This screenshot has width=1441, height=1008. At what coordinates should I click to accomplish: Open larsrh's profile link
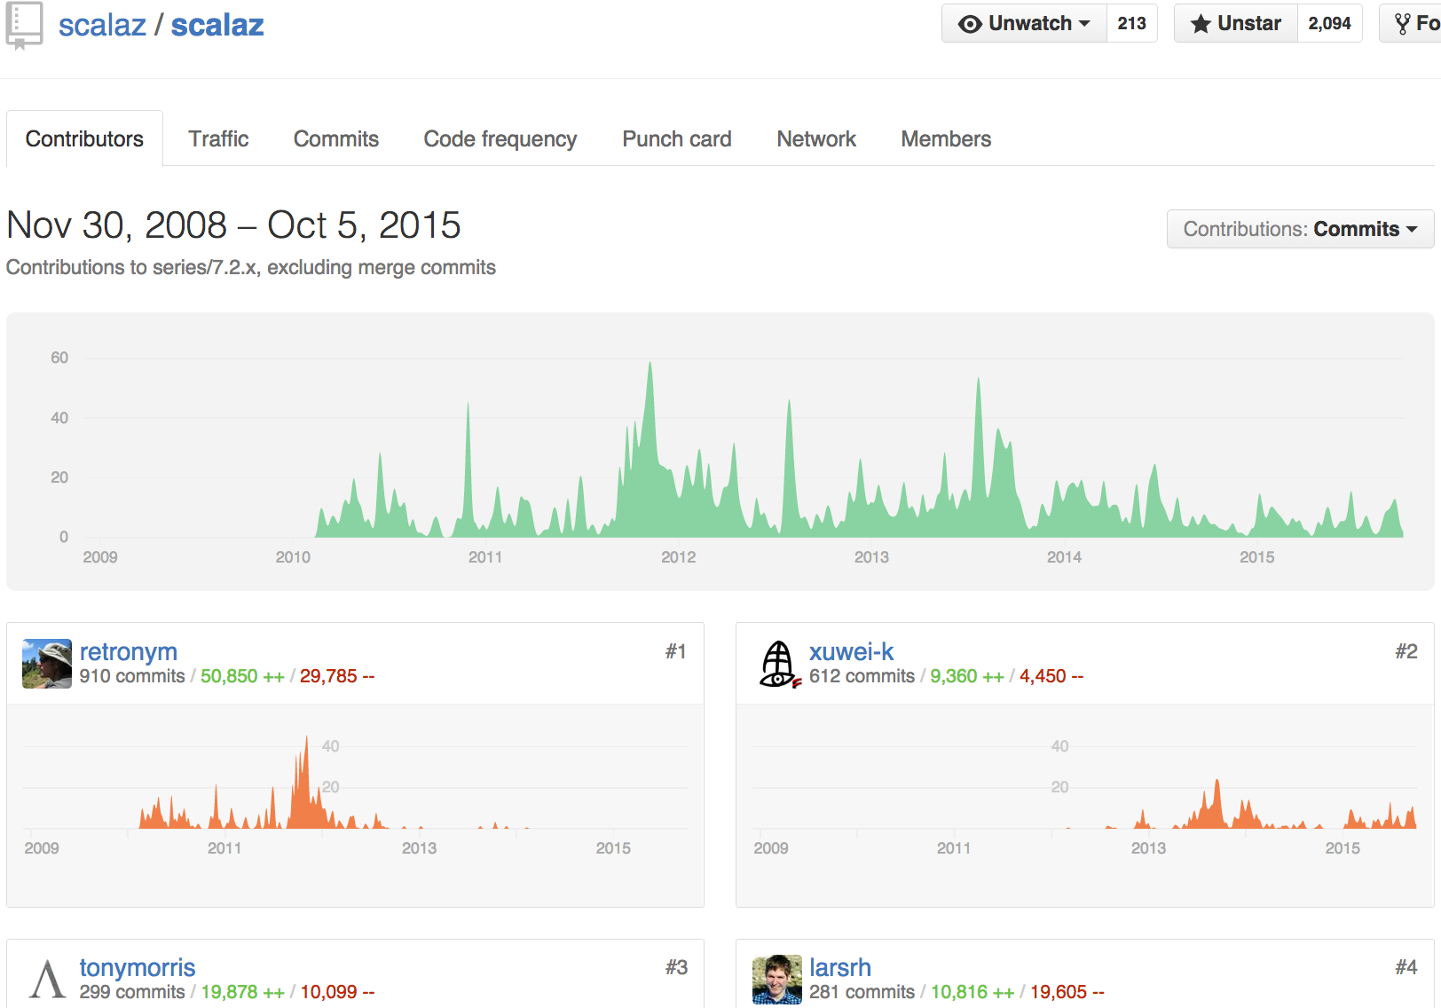pyautogui.click(x=840, y=967)
